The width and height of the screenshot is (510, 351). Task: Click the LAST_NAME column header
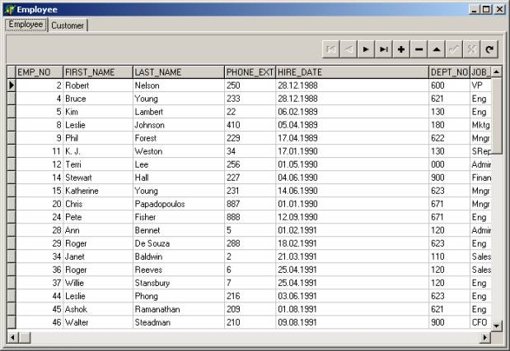[177, 72]
